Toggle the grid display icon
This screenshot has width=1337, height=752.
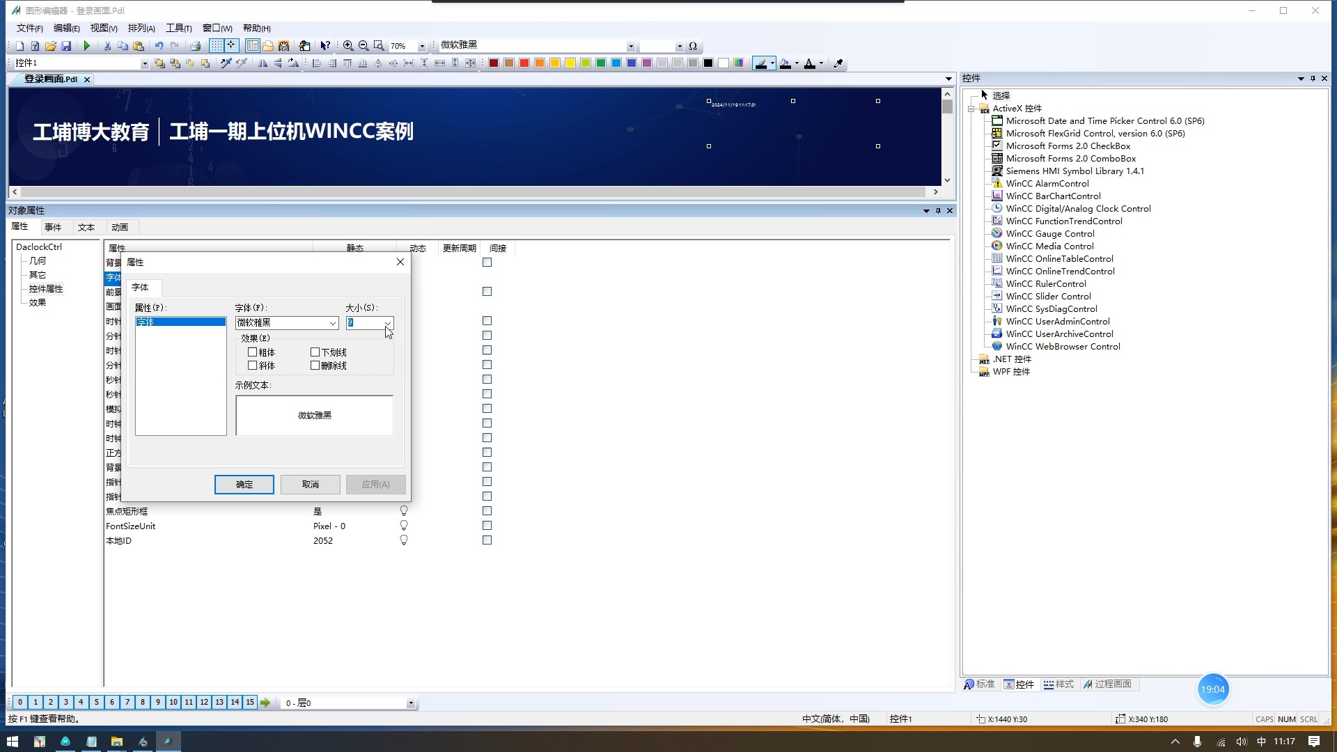coord(217,46)
